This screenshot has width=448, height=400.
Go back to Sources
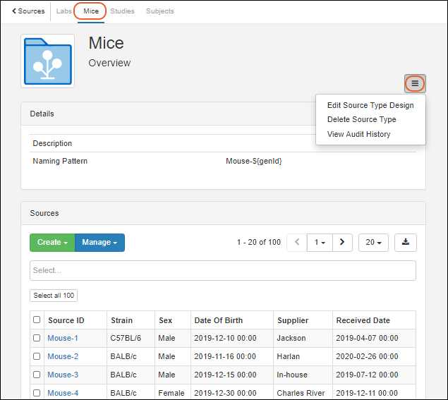point(28,11)
